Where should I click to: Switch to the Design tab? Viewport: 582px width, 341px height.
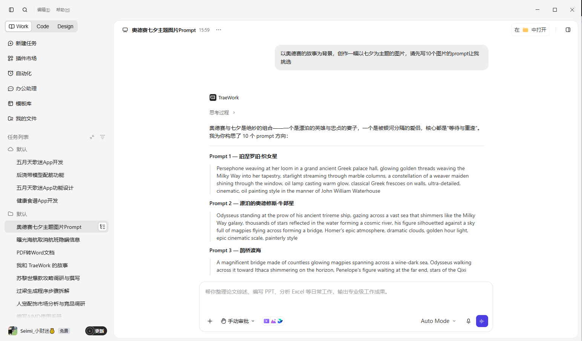coord(65,26)
